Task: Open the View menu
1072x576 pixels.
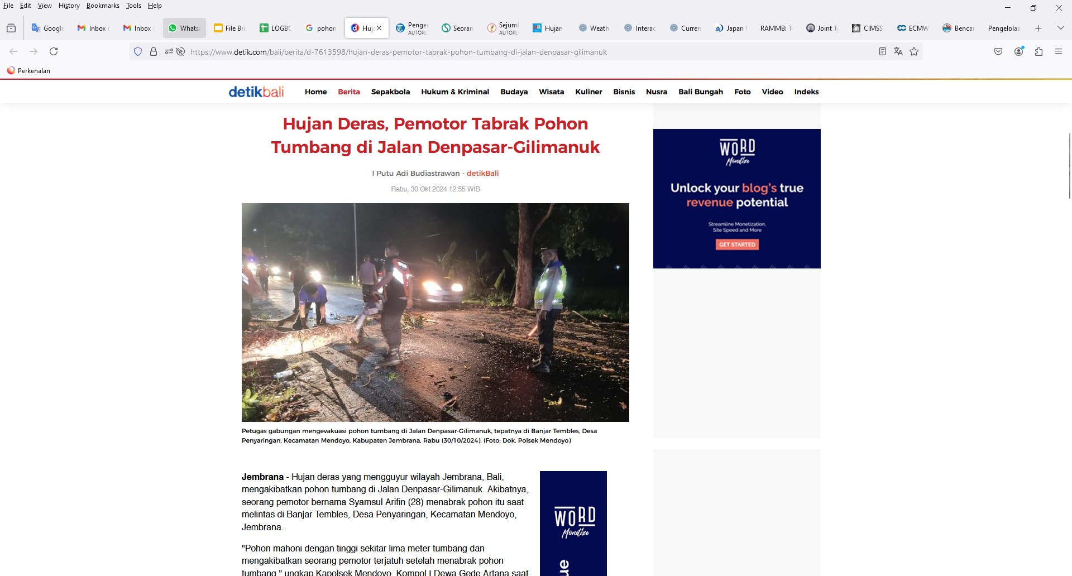Action: [45, 6]
